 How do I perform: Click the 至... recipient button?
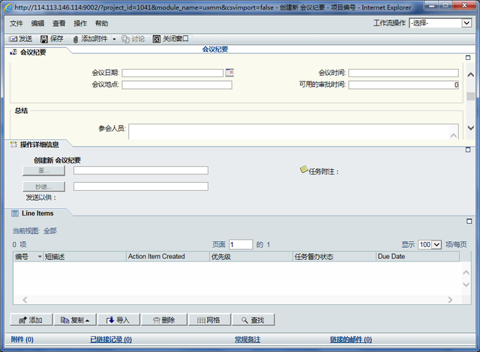[43, 171]
